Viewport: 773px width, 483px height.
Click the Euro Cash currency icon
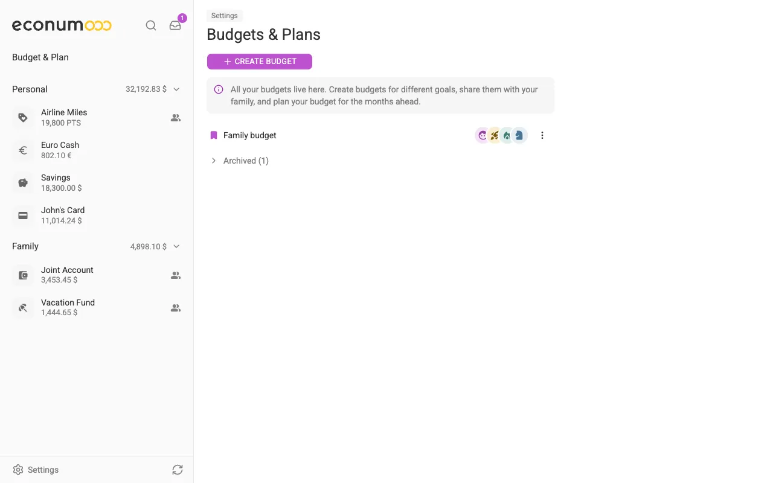pyautogui.click(x=23, y=150)
